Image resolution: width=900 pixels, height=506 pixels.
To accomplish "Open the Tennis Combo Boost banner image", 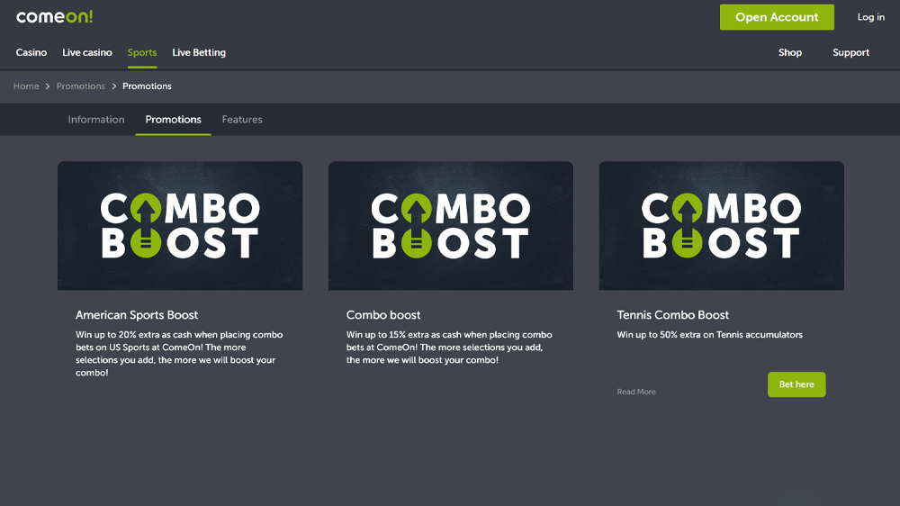I will pyautogui.click(x=722, y=226).
